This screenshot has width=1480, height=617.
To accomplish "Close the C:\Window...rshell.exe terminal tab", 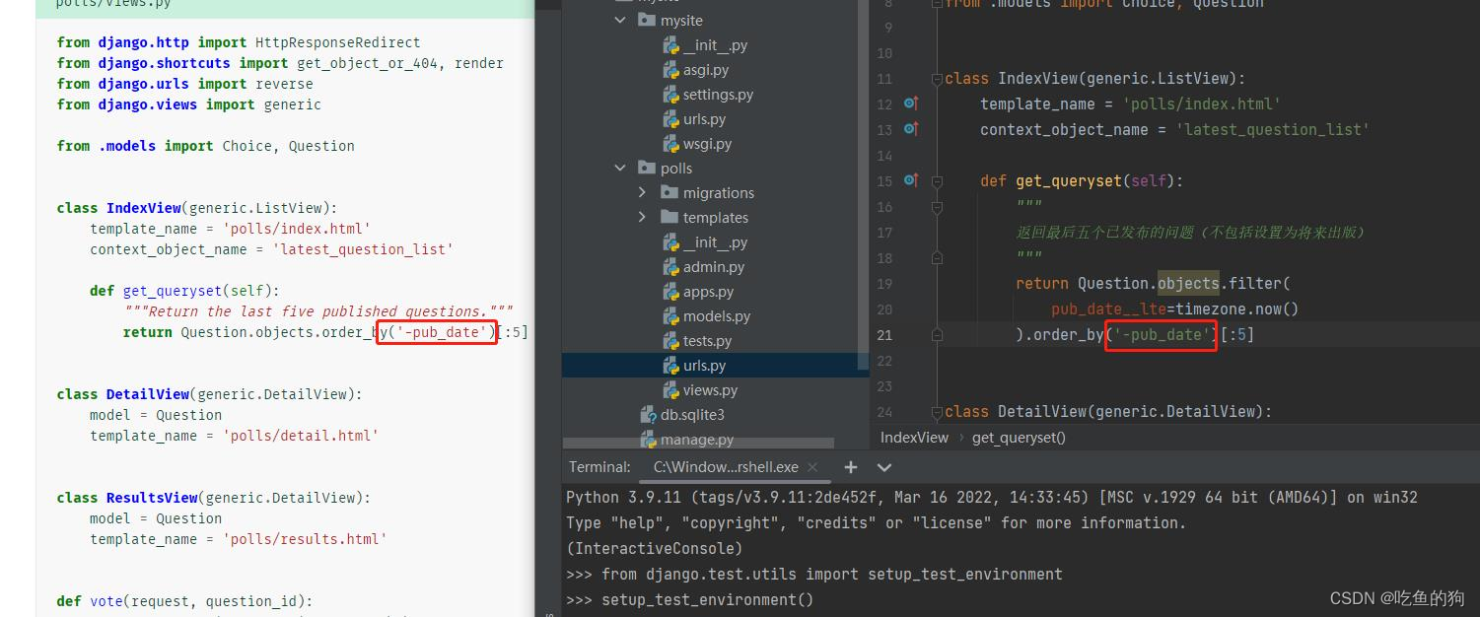I will pyautogui.click(x=811, y=467).
